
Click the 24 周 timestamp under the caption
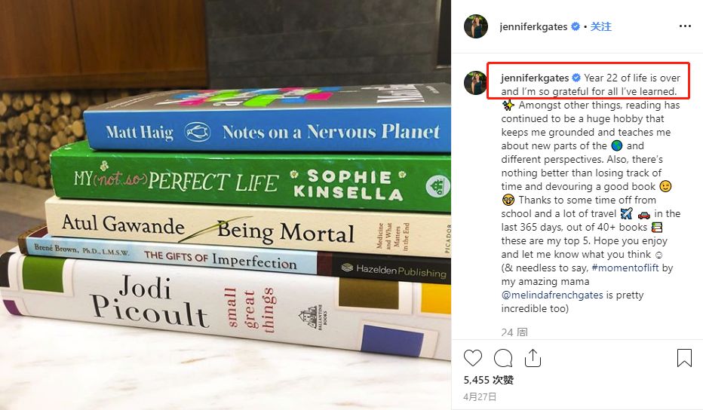tap(514, 332)
